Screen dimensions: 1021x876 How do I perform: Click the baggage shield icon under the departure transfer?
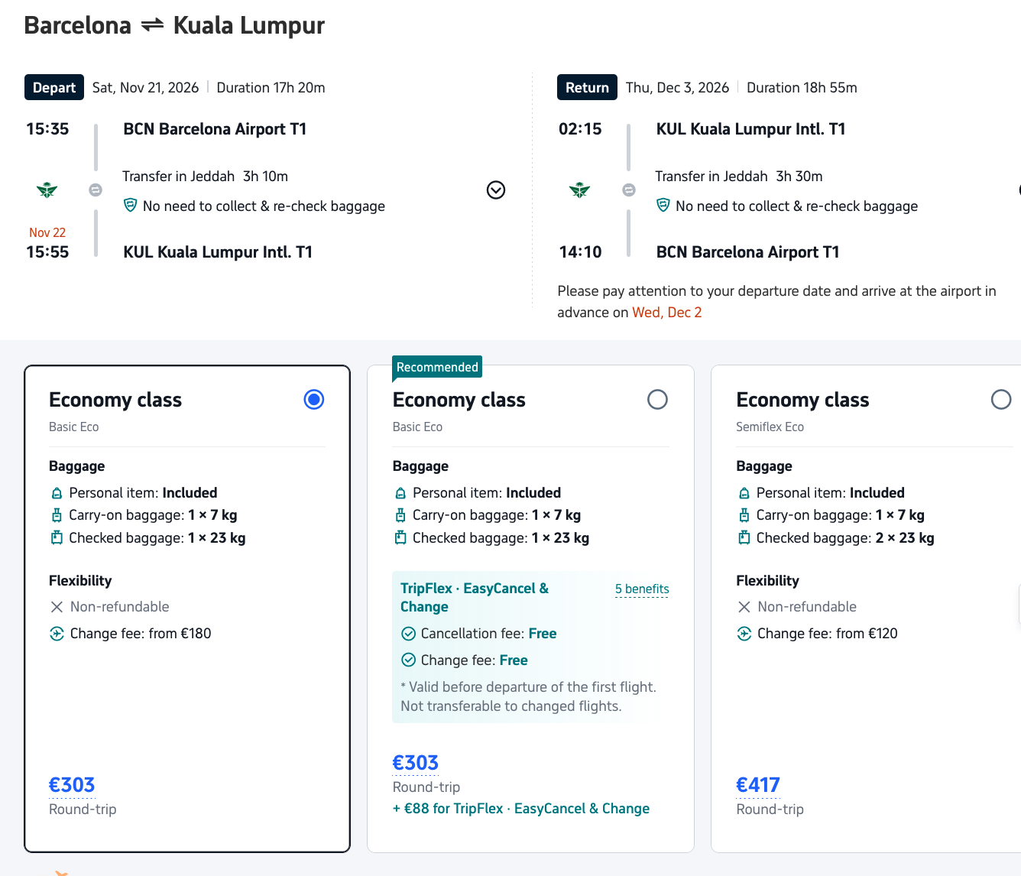[x=130, y=206]
